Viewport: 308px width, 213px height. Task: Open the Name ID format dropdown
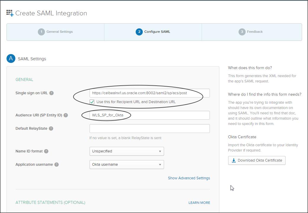pos(127,151)
